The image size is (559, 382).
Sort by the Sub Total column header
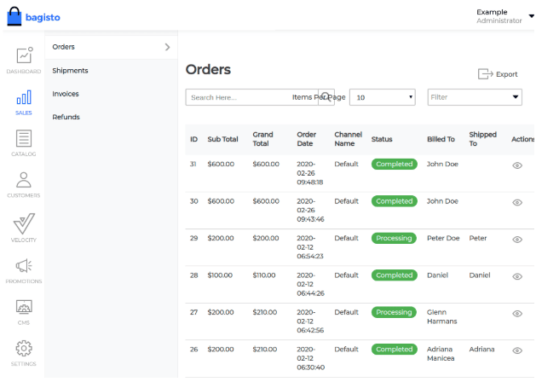[222, 139]
